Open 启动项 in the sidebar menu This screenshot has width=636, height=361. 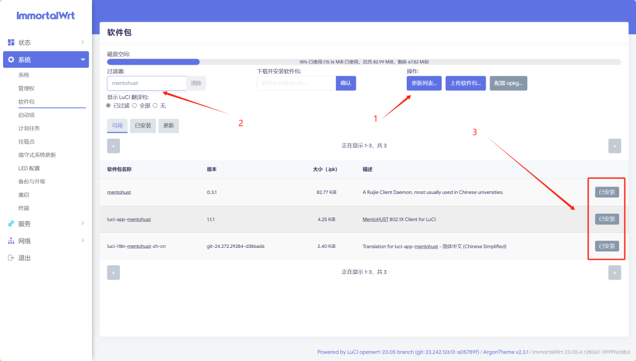(x=27, y=115)
